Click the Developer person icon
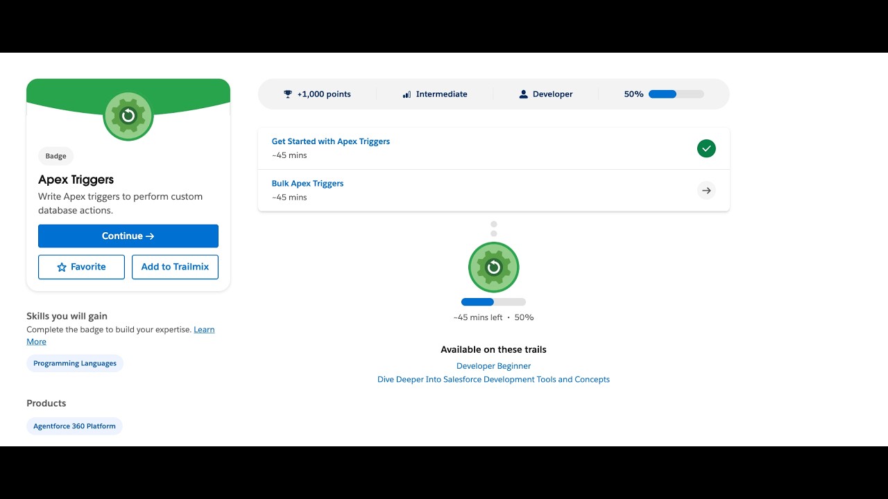This screenshot has width=888, height=499. coord(524,94)
